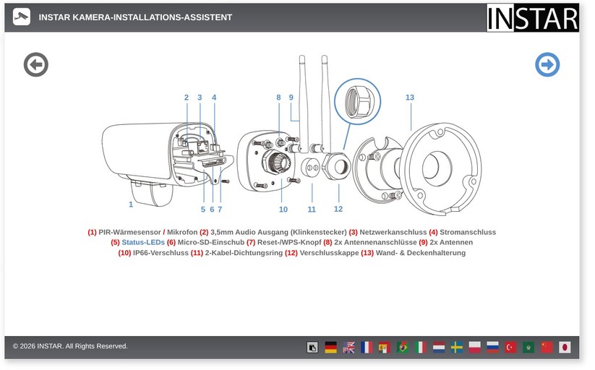The height and width of the screenshot is (370, 595).
Task: Click diagram label number 3
Action: 200,98
